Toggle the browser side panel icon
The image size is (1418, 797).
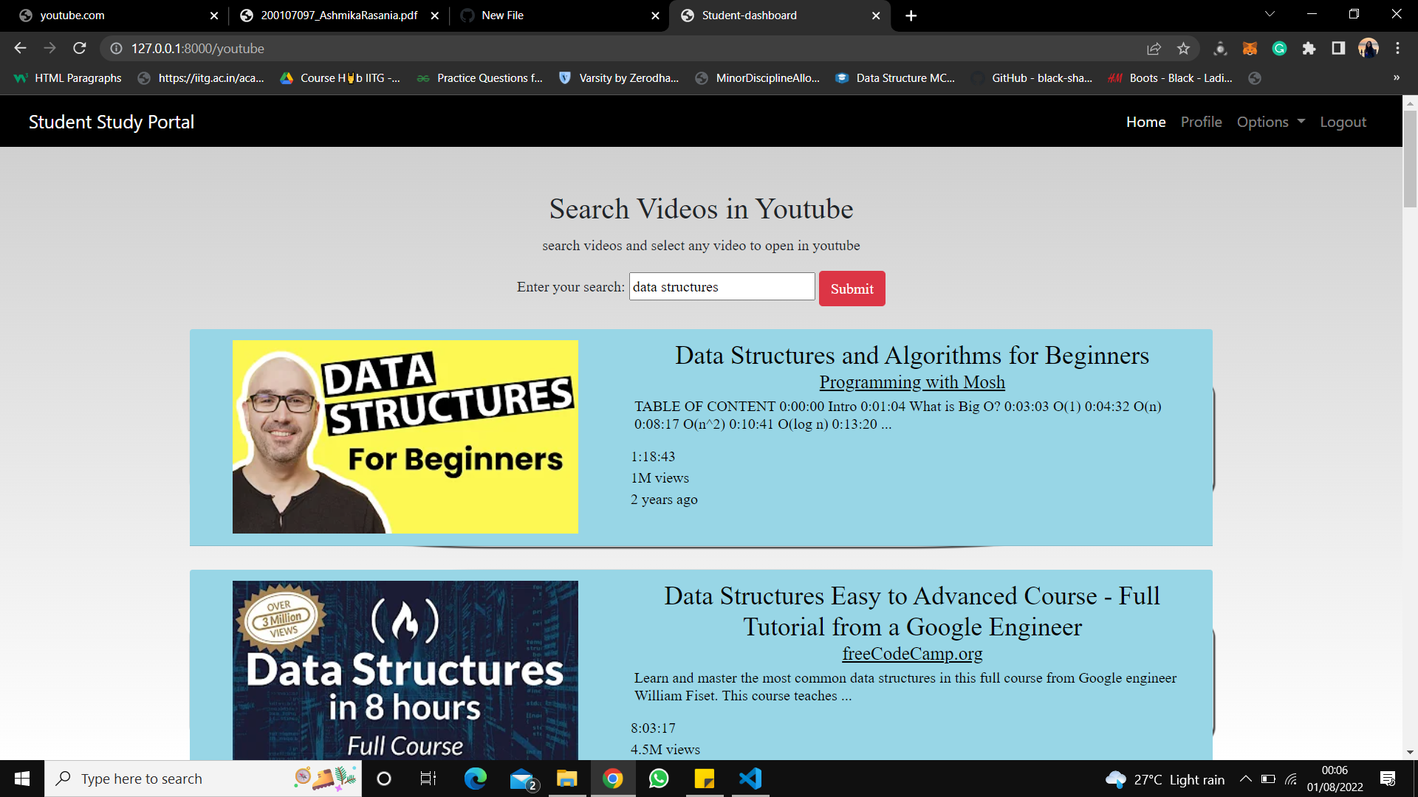[1338, 48]
